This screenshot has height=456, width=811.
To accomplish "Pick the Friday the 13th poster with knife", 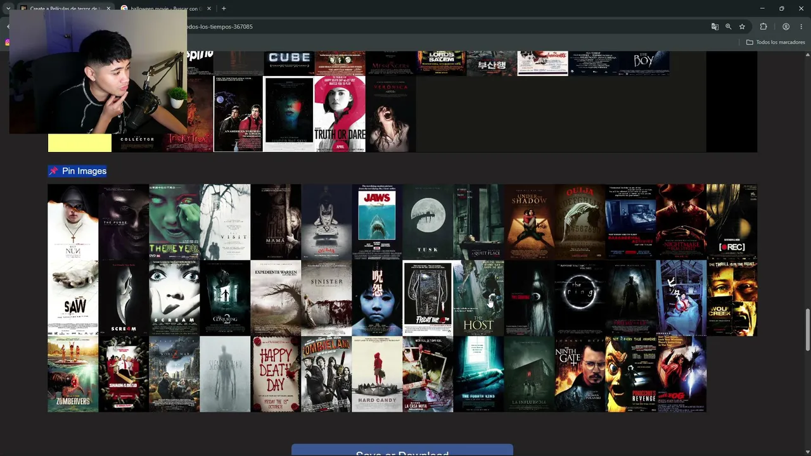I will click(428, 298).
